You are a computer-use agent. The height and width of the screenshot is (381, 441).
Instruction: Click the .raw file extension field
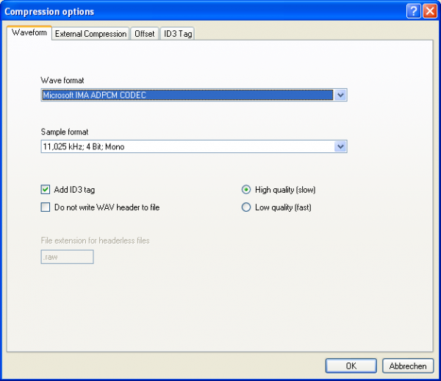click(x=67, y=257)
